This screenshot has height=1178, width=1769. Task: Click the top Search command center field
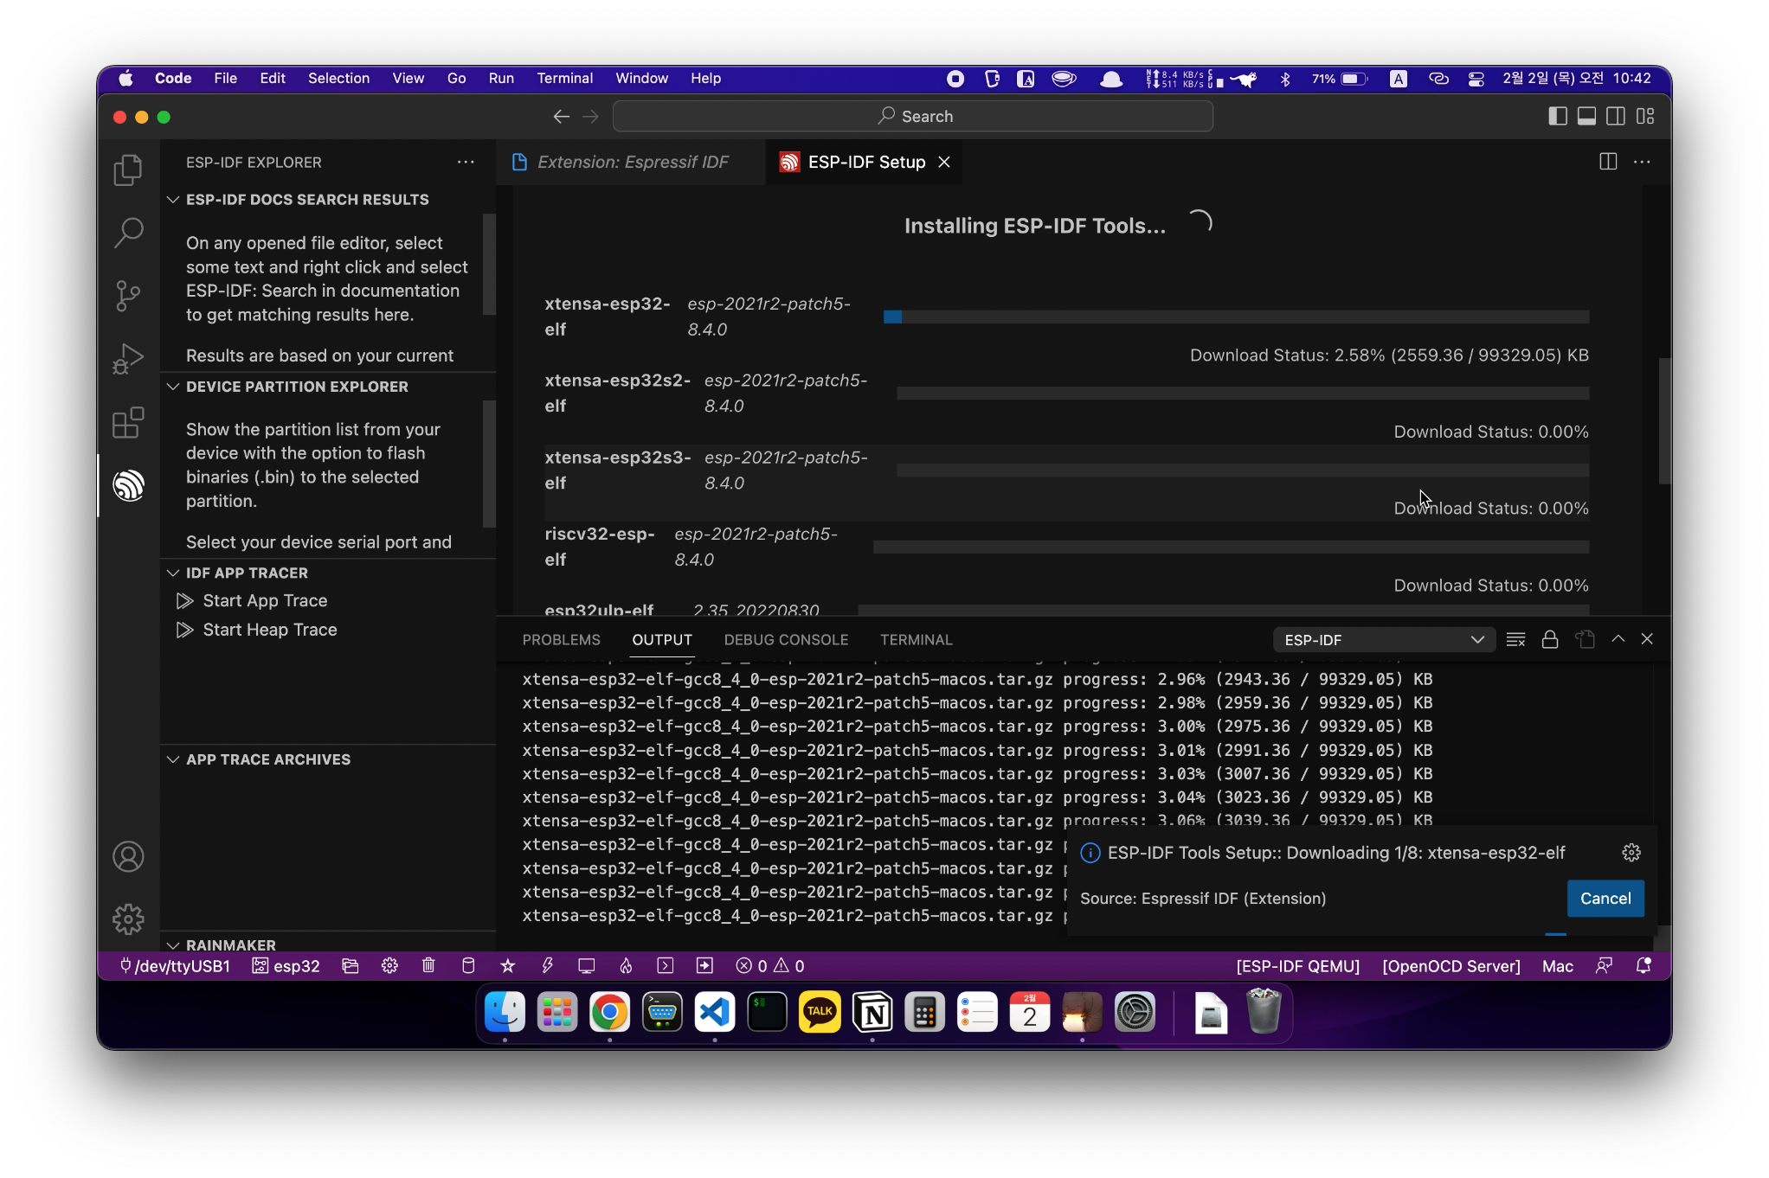[912, 116]
